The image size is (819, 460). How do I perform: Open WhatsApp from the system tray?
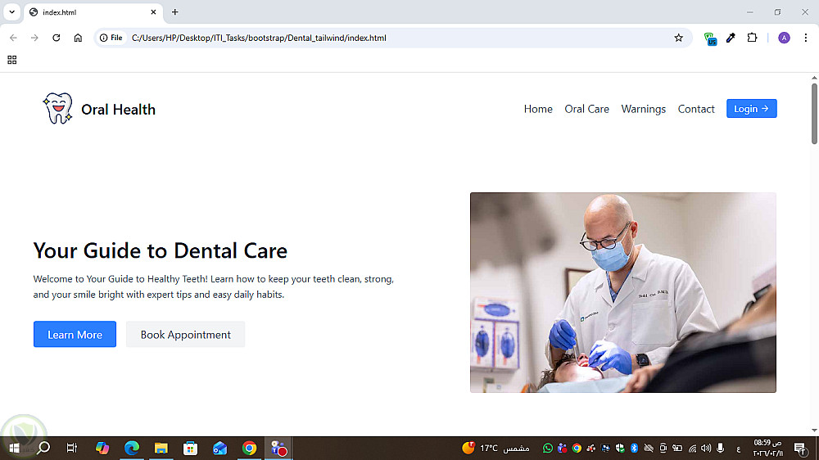pyautogui.click(x=547, y=448)
